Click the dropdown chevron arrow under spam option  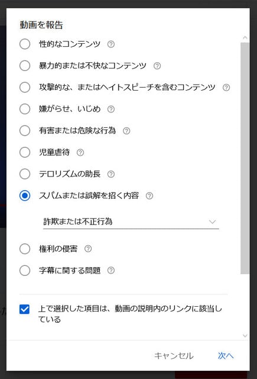click(212, 221)
